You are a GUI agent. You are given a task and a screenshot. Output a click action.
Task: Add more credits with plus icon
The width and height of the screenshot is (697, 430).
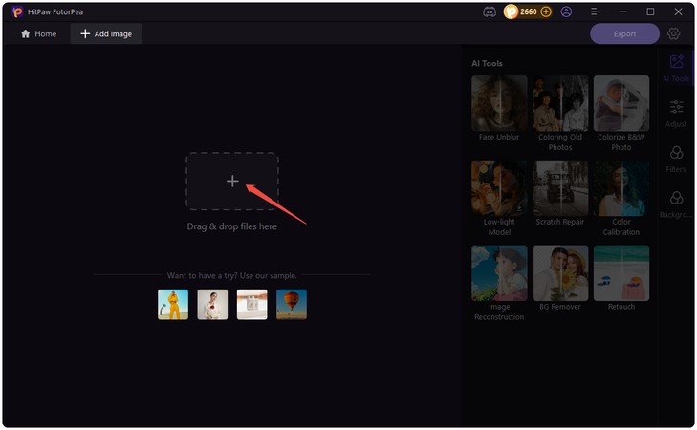[546, 12]
